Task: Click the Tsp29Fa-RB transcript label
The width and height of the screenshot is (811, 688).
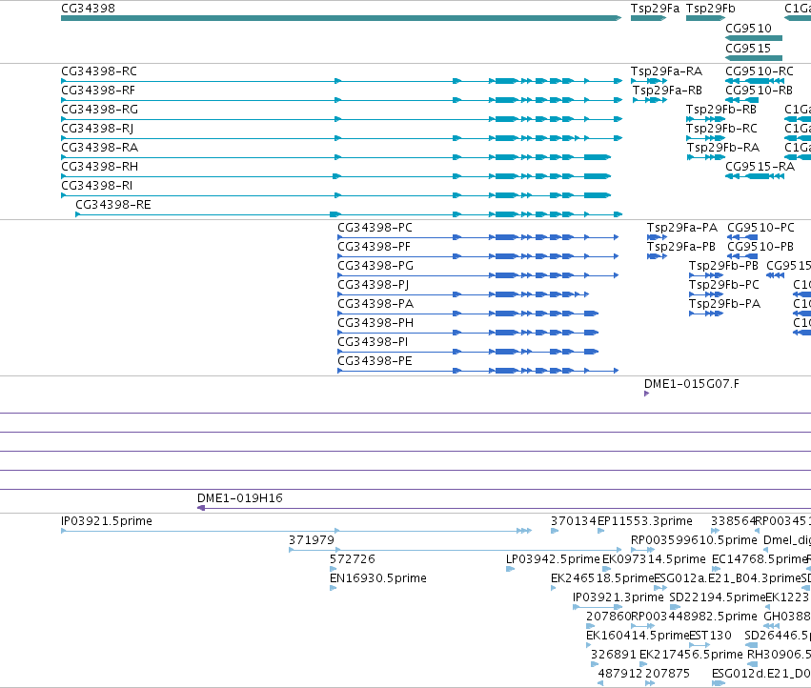Action: tap(667, 90)
